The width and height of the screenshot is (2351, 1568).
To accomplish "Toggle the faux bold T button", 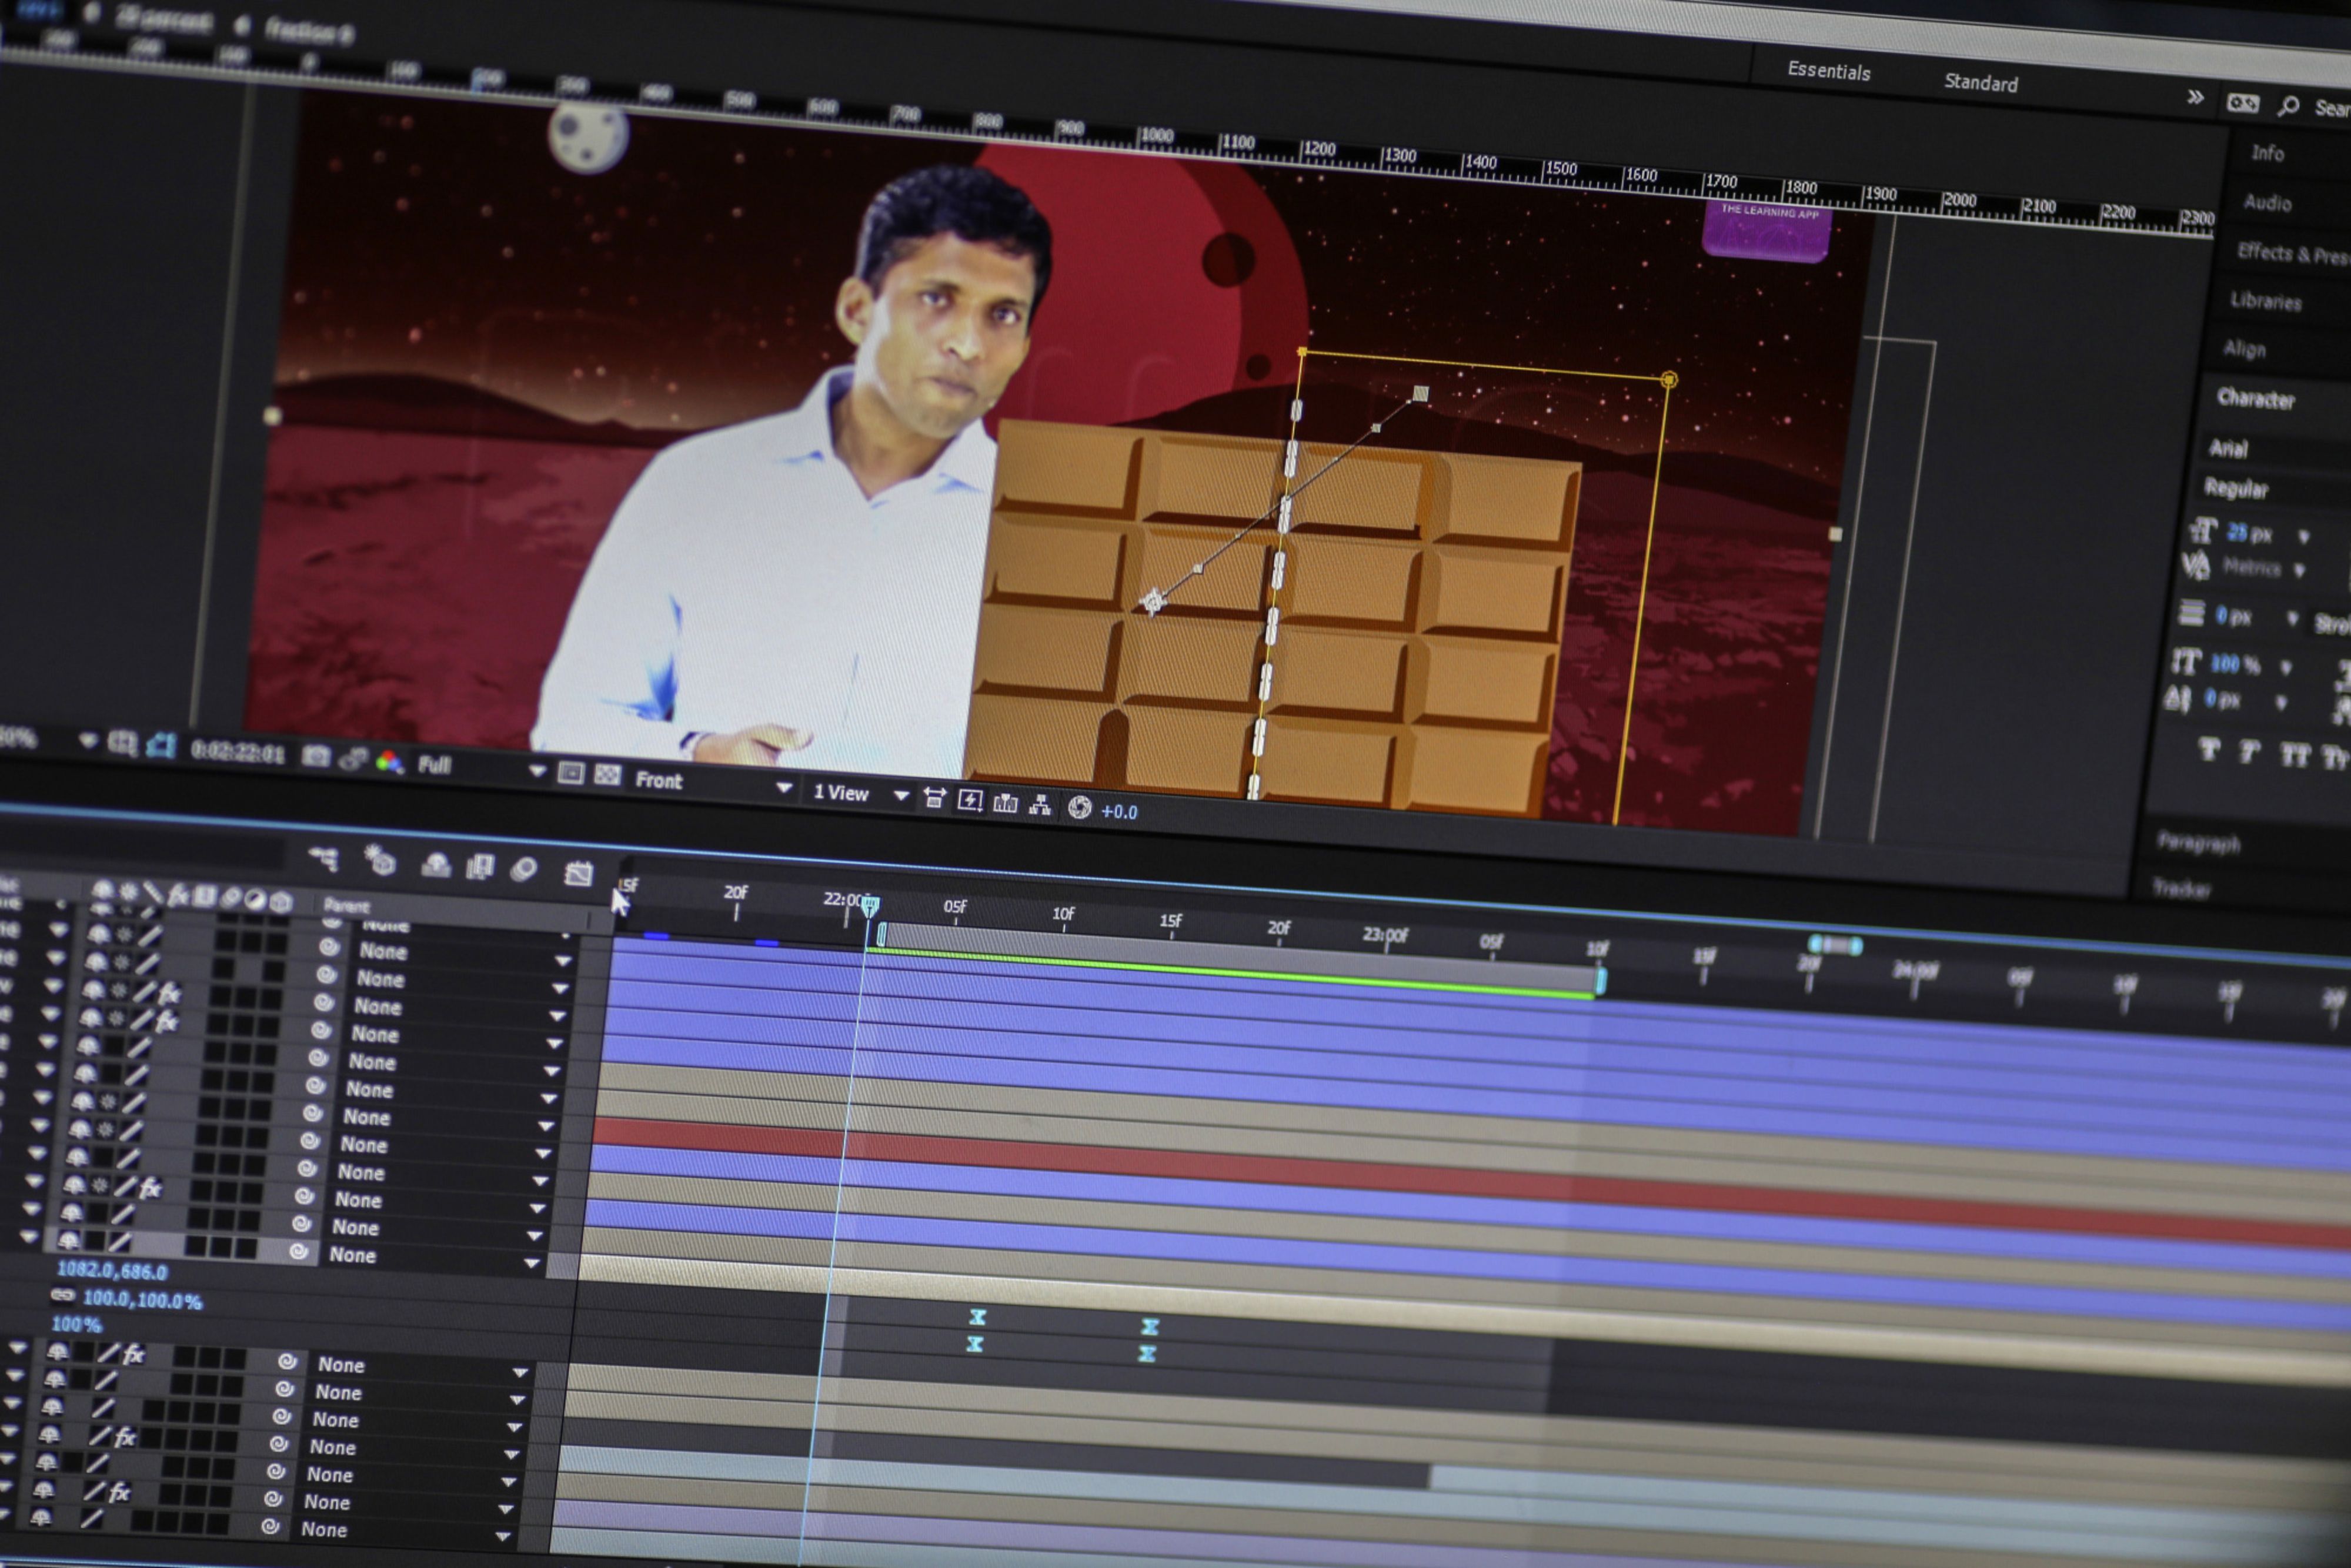I will click(x=2209, y=749).
